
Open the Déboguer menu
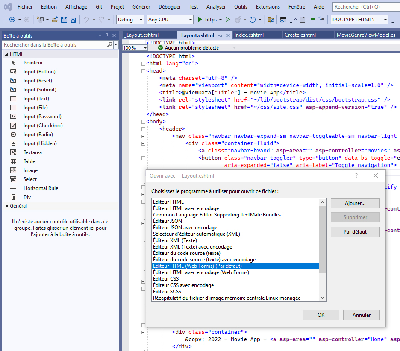pyautogui.click(x=170, y=7)
